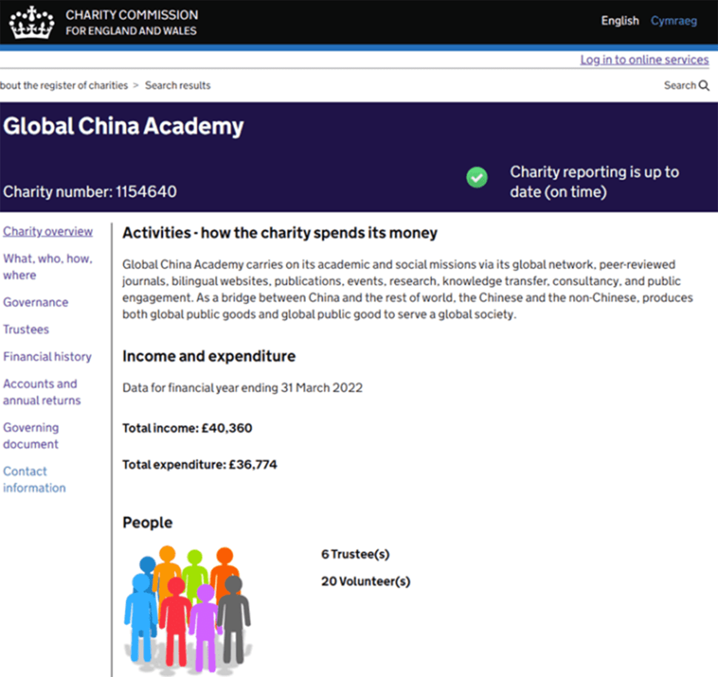Click the colorful people group illustration
Screen dimensions: 718x677
click(x=187, y=609)
